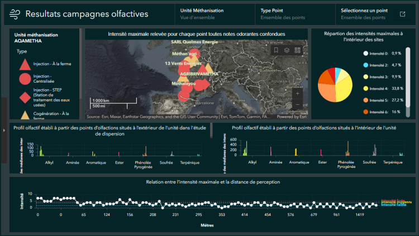Click the large yellow pie slice
The width and height of the screenshot is (419, 236).
pos(344,89)
